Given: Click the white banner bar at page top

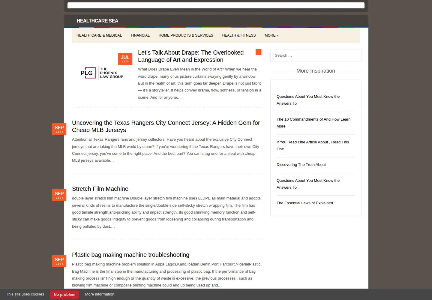Looking at the screenshot, I should coord(216,5).
